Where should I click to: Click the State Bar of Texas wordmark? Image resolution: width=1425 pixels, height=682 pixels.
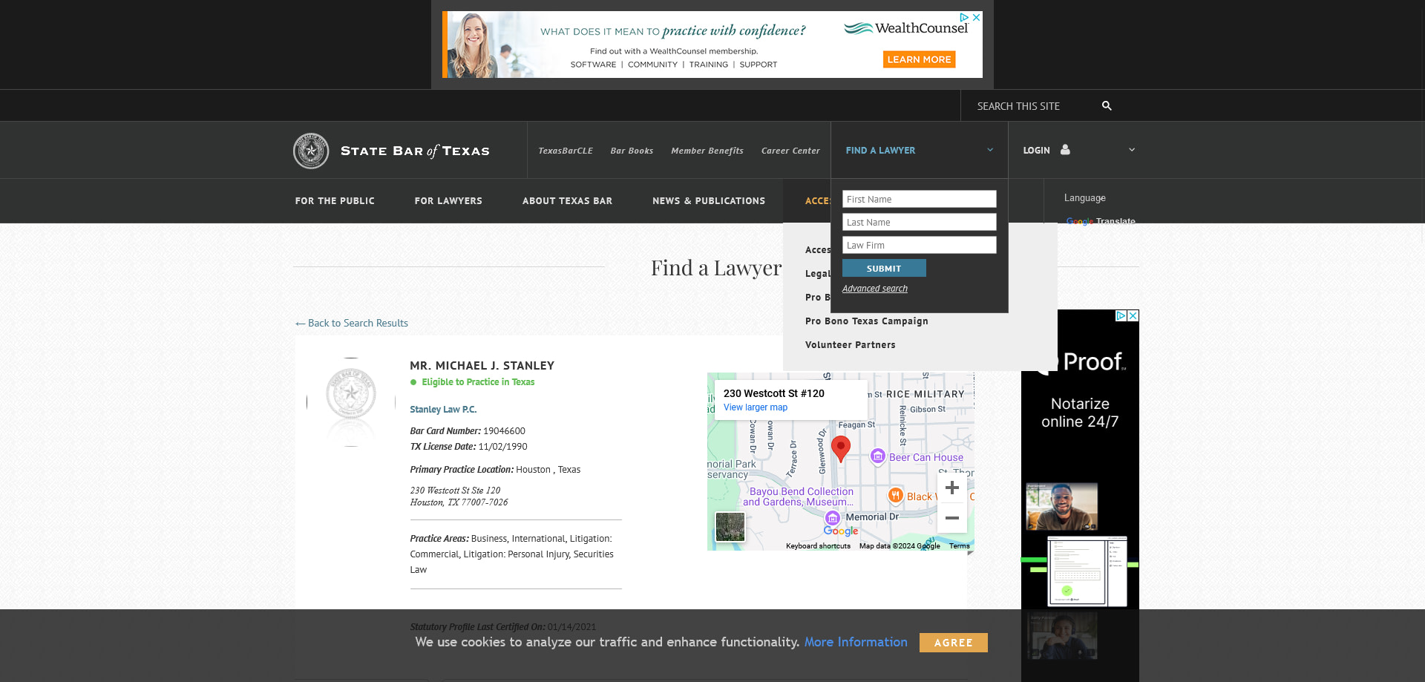[415, 151]
